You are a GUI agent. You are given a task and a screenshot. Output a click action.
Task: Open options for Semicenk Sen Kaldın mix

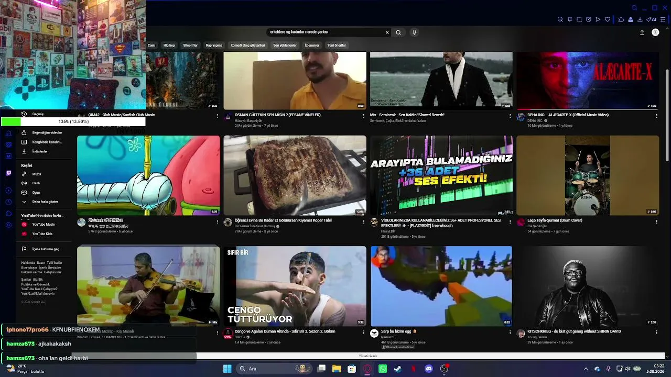coord(510,116)
